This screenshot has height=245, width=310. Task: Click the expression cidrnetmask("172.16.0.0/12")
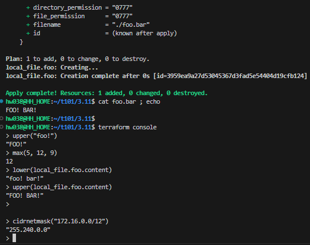[x=61, y=221]
